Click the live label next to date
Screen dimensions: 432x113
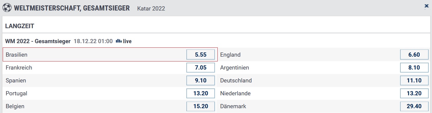(127, 41)
